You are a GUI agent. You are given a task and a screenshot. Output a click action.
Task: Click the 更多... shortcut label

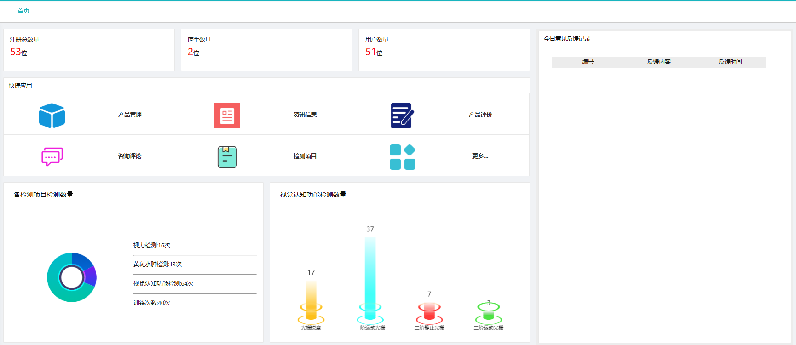pyautogui.click(x=480, y=156)
